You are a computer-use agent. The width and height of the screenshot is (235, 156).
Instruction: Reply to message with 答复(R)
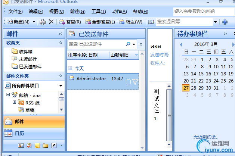click(x=70, y=22)
